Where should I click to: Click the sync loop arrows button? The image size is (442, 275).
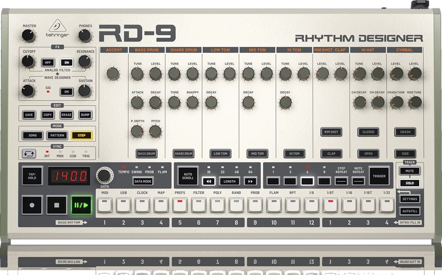(29, 154)
